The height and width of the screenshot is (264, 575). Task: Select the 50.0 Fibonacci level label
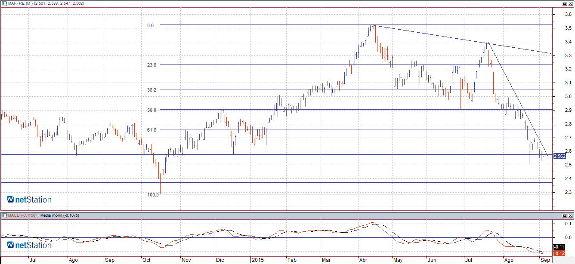[151, 110]
